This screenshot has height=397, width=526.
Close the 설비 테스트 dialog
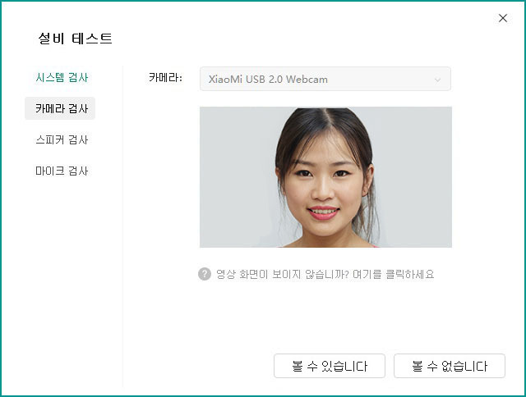coord(502,18)
